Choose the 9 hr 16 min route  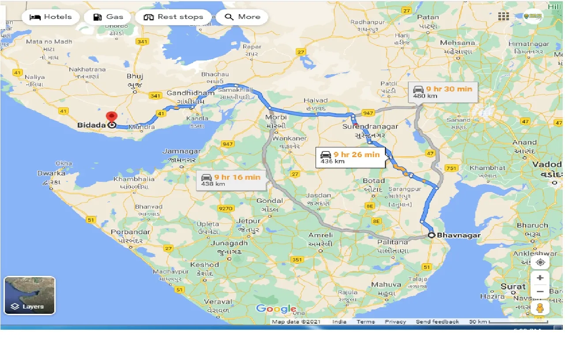click(231, 180)
